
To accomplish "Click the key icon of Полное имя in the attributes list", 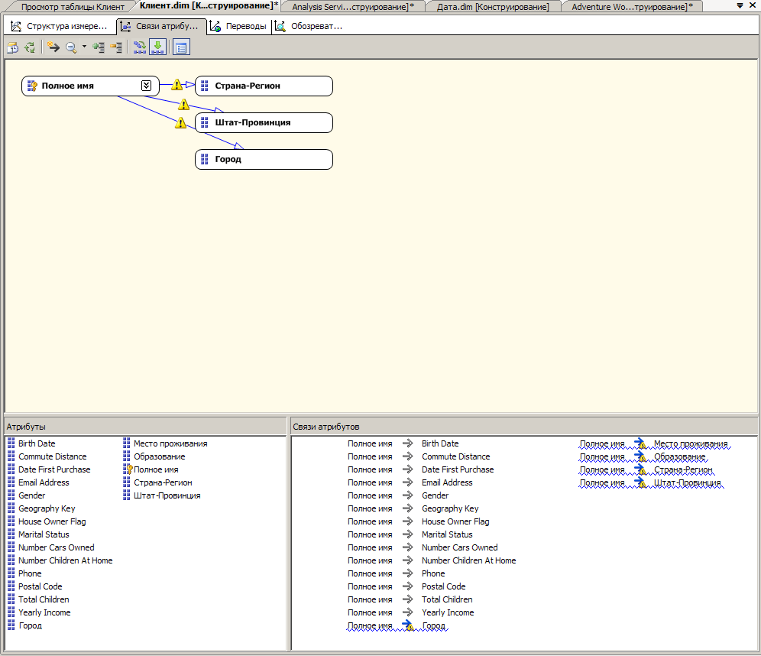I will tap(127, 469).
